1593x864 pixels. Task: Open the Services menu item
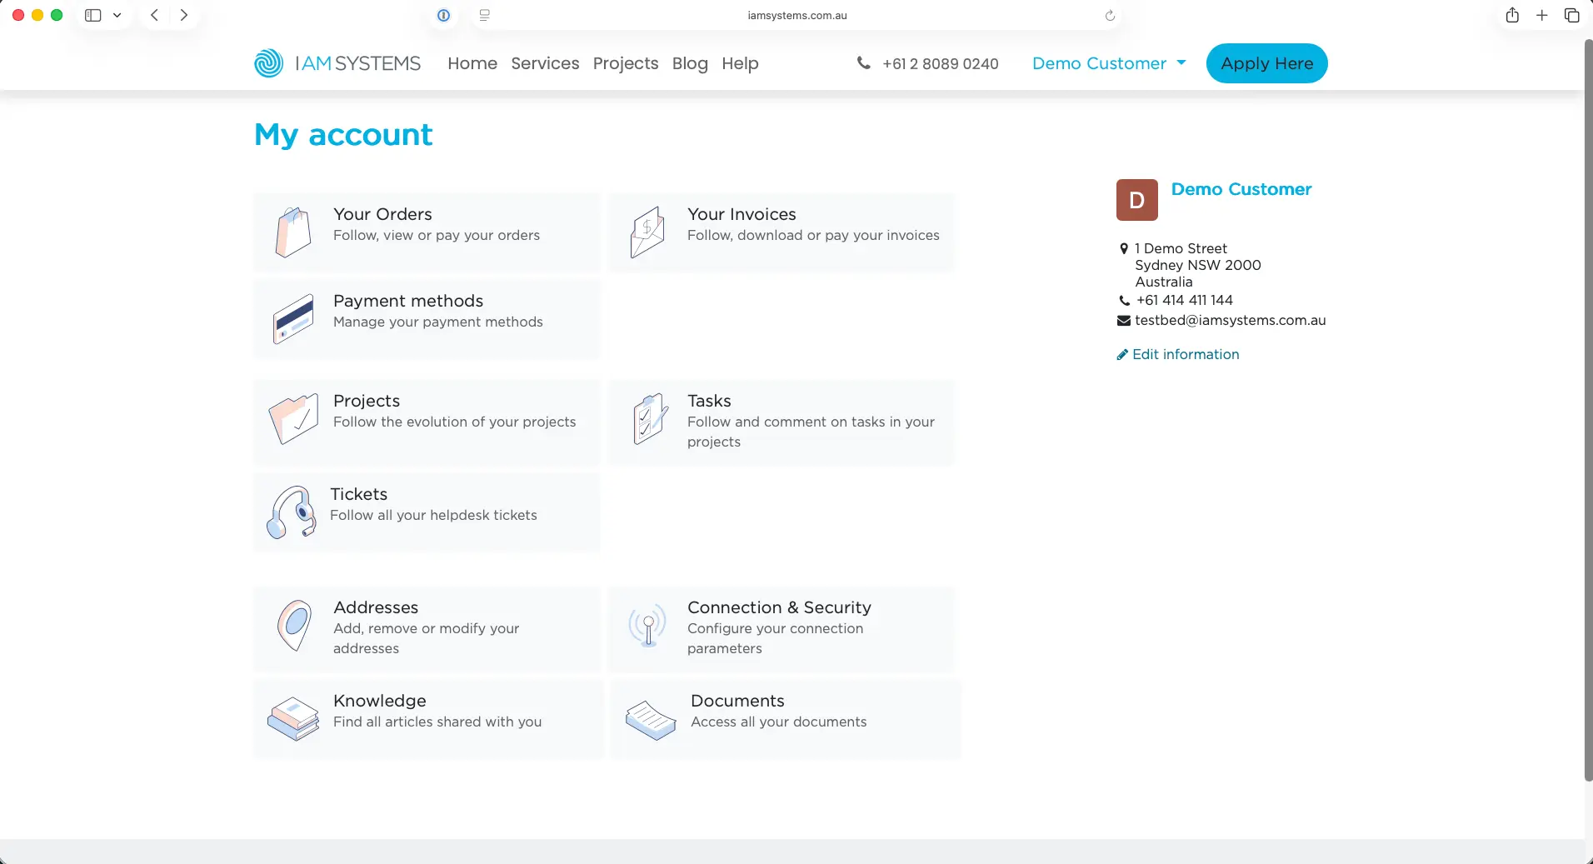point(545,63)
